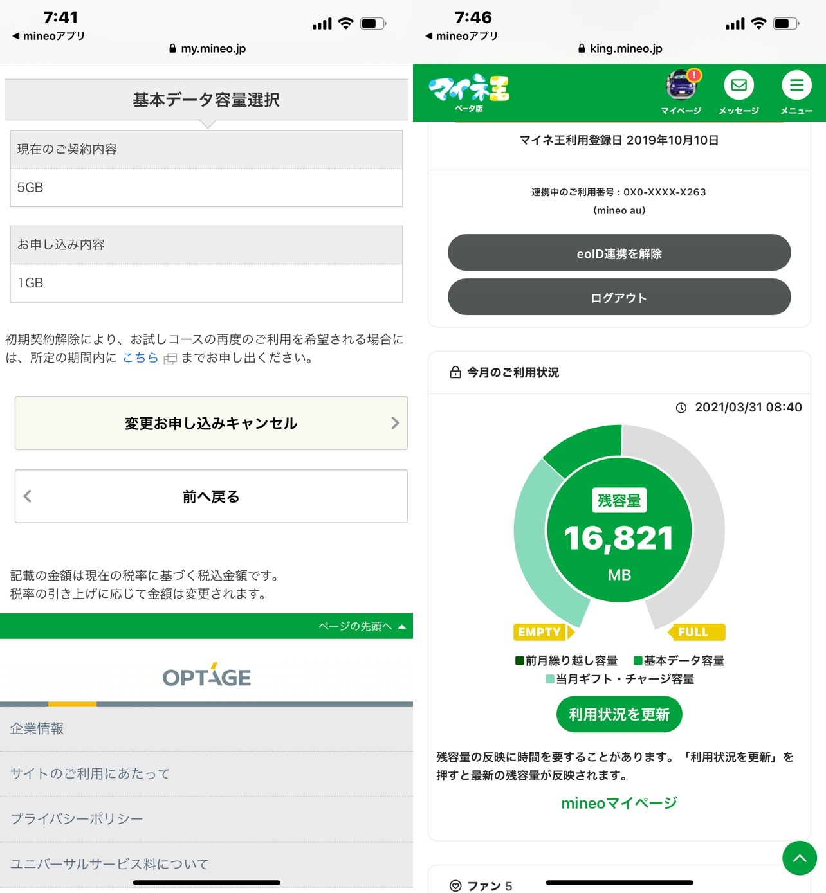Image resolution: width=826 pixels, height=893 pixels.
Task: Tap eoID連携を解除 button
Action: pyautogui.click(x=619, y=253)
